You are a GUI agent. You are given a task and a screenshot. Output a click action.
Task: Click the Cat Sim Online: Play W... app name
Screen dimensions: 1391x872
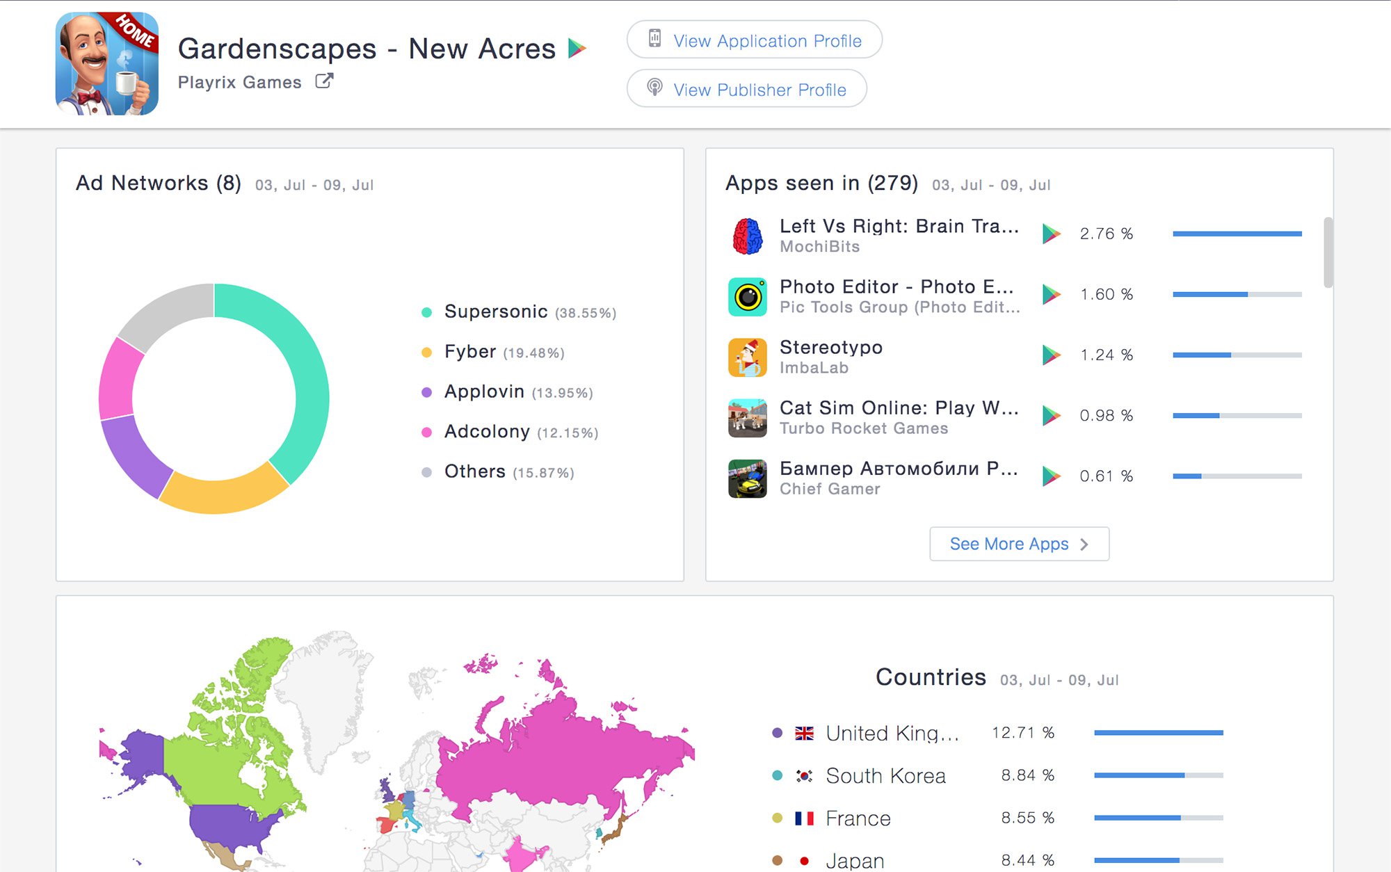[x=899, y=407]
